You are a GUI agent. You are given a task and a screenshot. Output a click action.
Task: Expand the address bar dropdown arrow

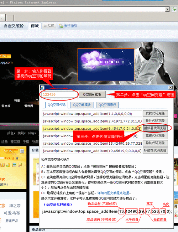(x=167, y=9)
